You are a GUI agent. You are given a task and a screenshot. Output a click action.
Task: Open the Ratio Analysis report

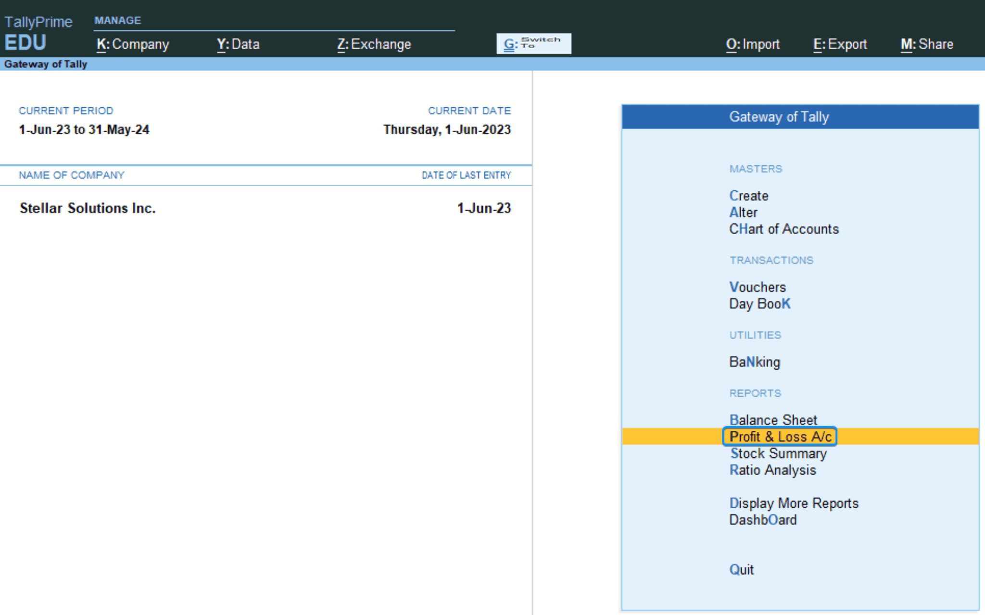(772, 470)
